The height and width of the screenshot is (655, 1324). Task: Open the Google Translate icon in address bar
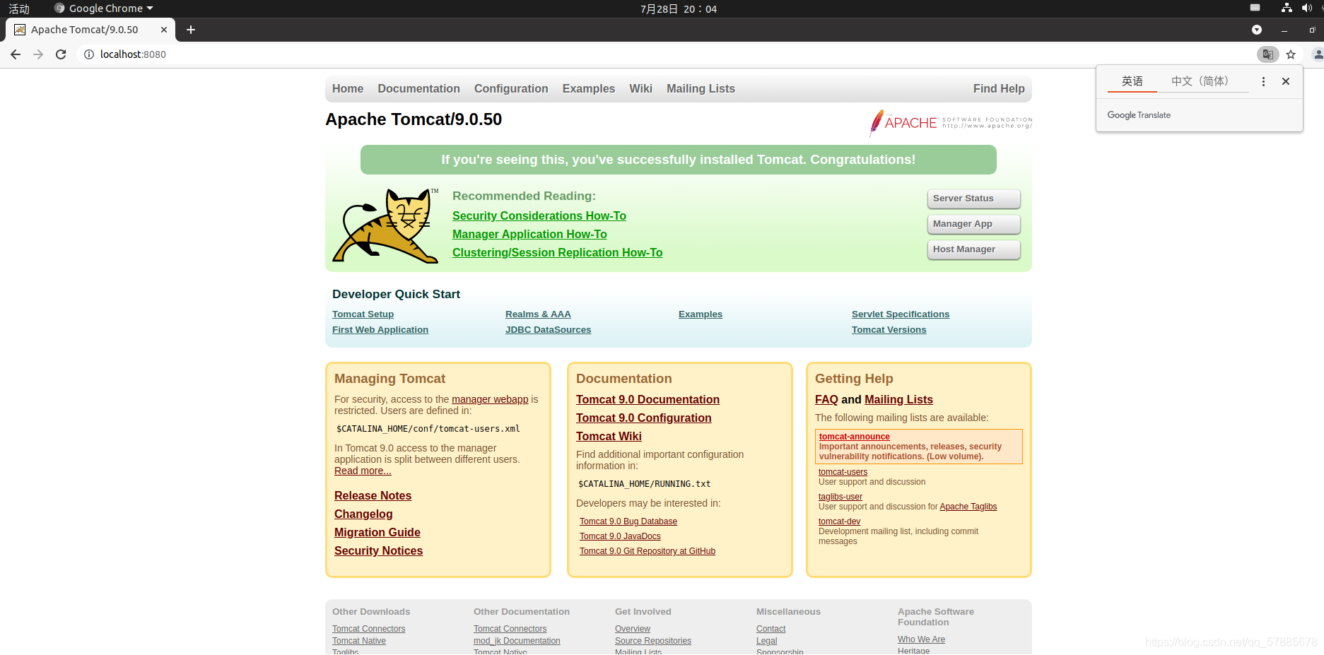coord(1267,54)
